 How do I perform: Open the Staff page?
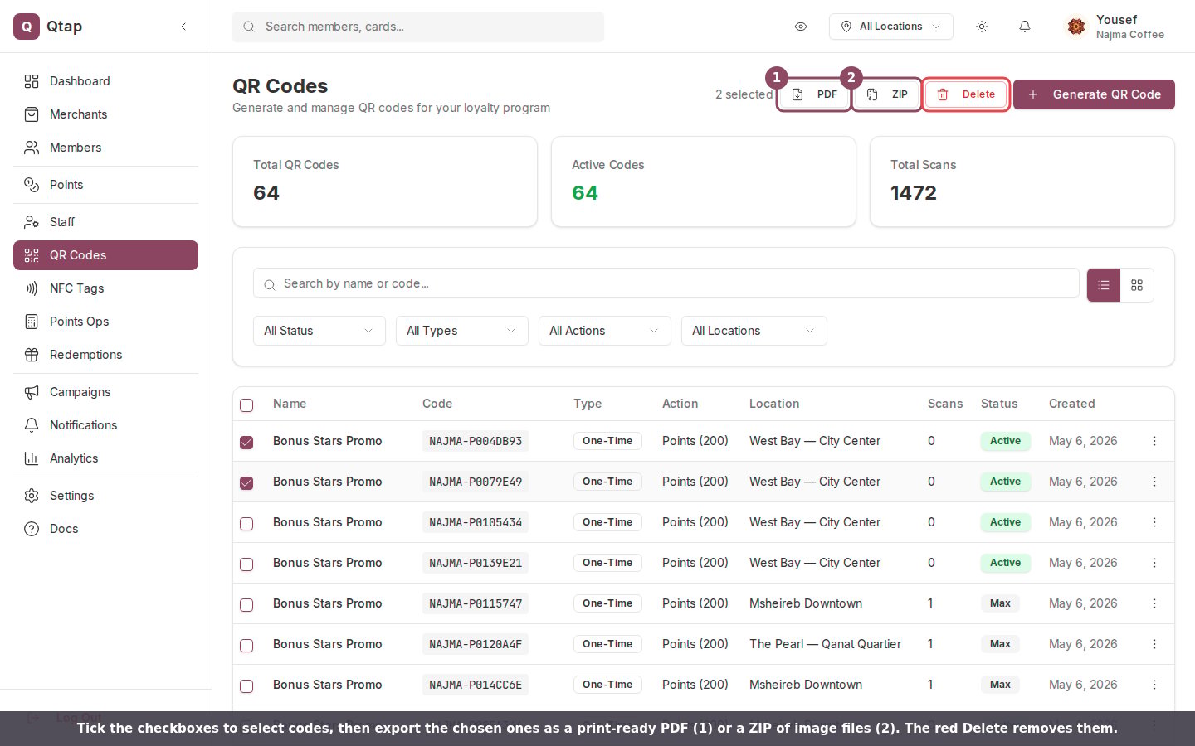coord(105,222)
